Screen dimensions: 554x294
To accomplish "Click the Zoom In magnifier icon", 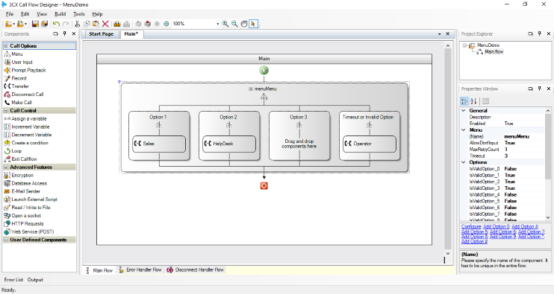I will [x=225, y=24].
